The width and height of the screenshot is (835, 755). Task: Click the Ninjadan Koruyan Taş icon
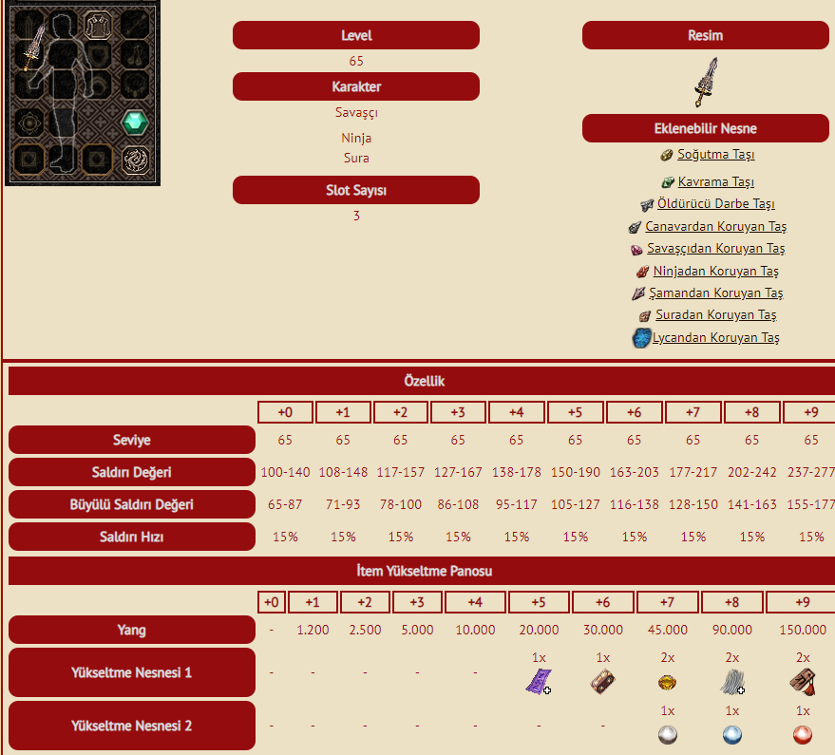(x=643, y=272)
